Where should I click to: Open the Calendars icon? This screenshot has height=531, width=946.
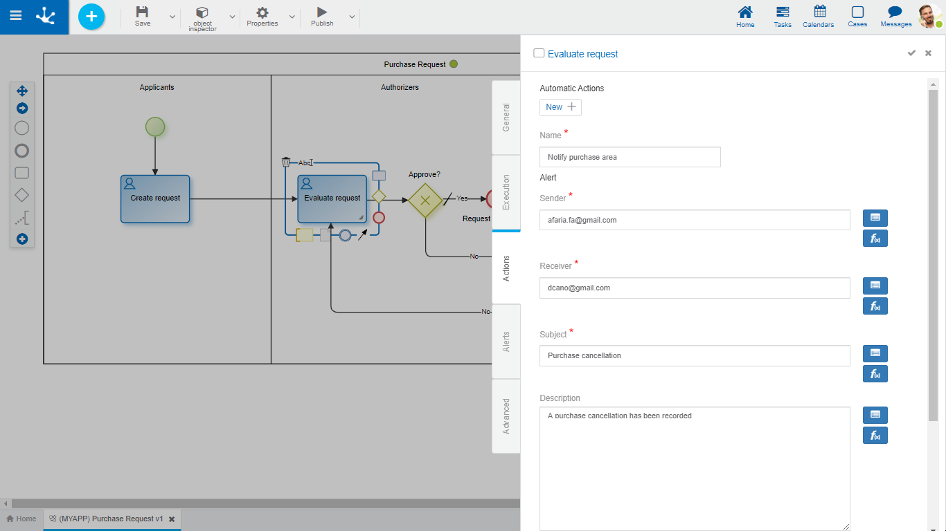coord(819,12)
